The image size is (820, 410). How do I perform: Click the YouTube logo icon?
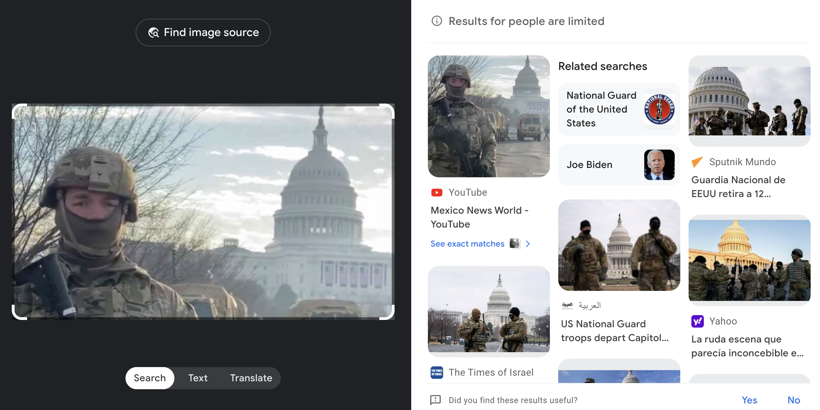(437, 193)
